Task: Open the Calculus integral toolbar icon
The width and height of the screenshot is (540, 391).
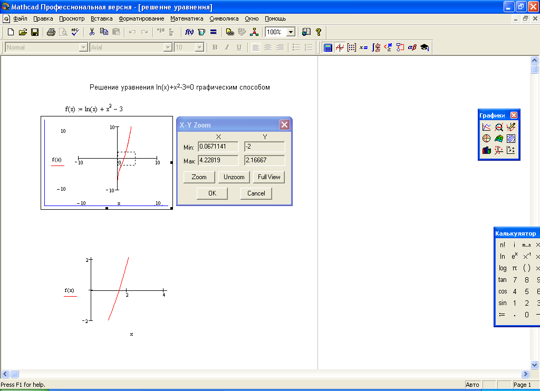Action: click(x=375, y=47)
